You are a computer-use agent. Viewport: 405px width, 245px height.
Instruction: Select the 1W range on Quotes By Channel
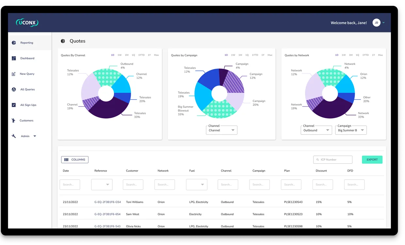120,55
